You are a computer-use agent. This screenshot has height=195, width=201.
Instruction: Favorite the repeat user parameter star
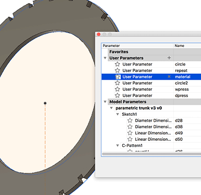point(118,70)
